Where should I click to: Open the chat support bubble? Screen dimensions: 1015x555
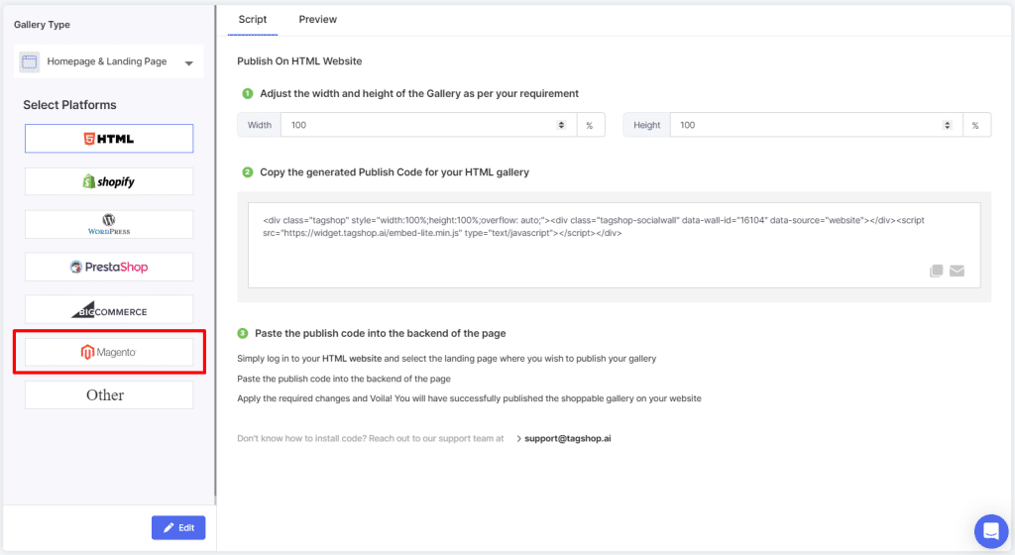pos(990,530)
